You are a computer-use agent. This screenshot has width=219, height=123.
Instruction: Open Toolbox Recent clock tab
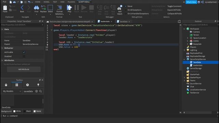[x=27, y=85]
